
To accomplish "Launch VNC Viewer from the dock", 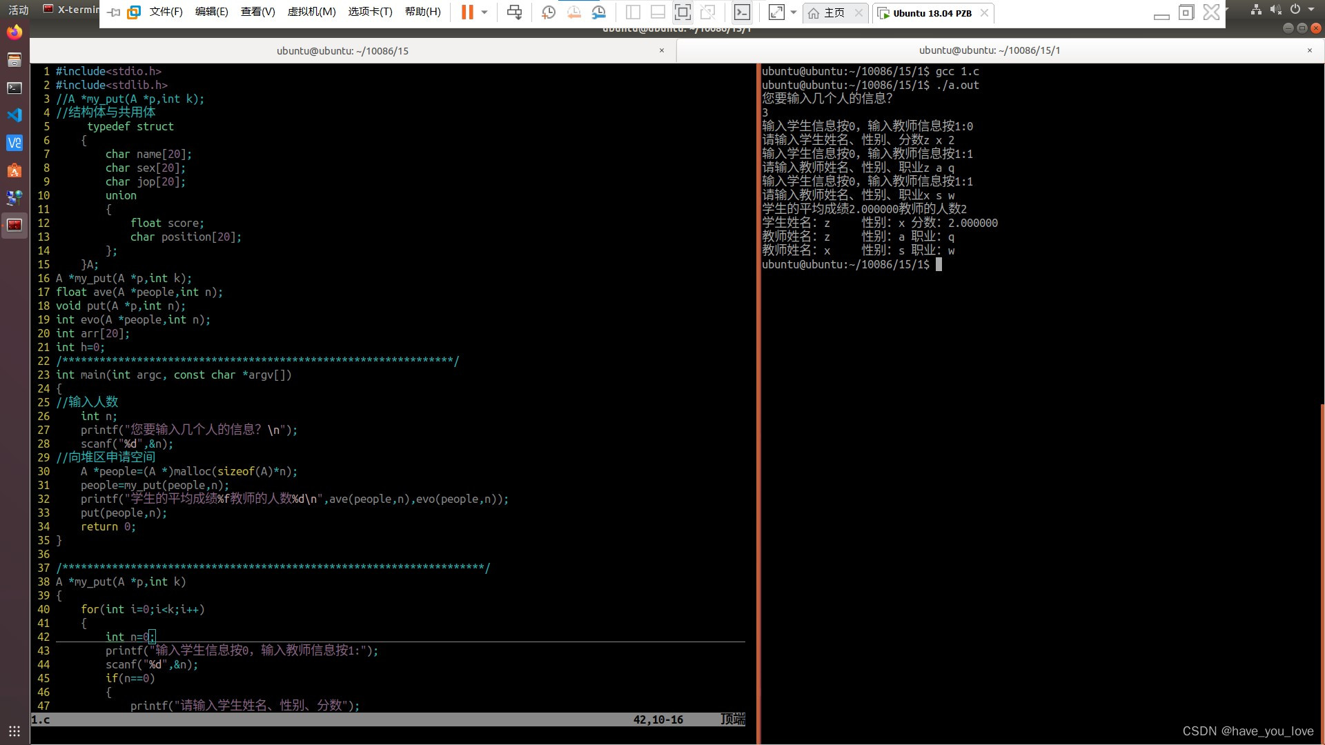I will point(14,143).
